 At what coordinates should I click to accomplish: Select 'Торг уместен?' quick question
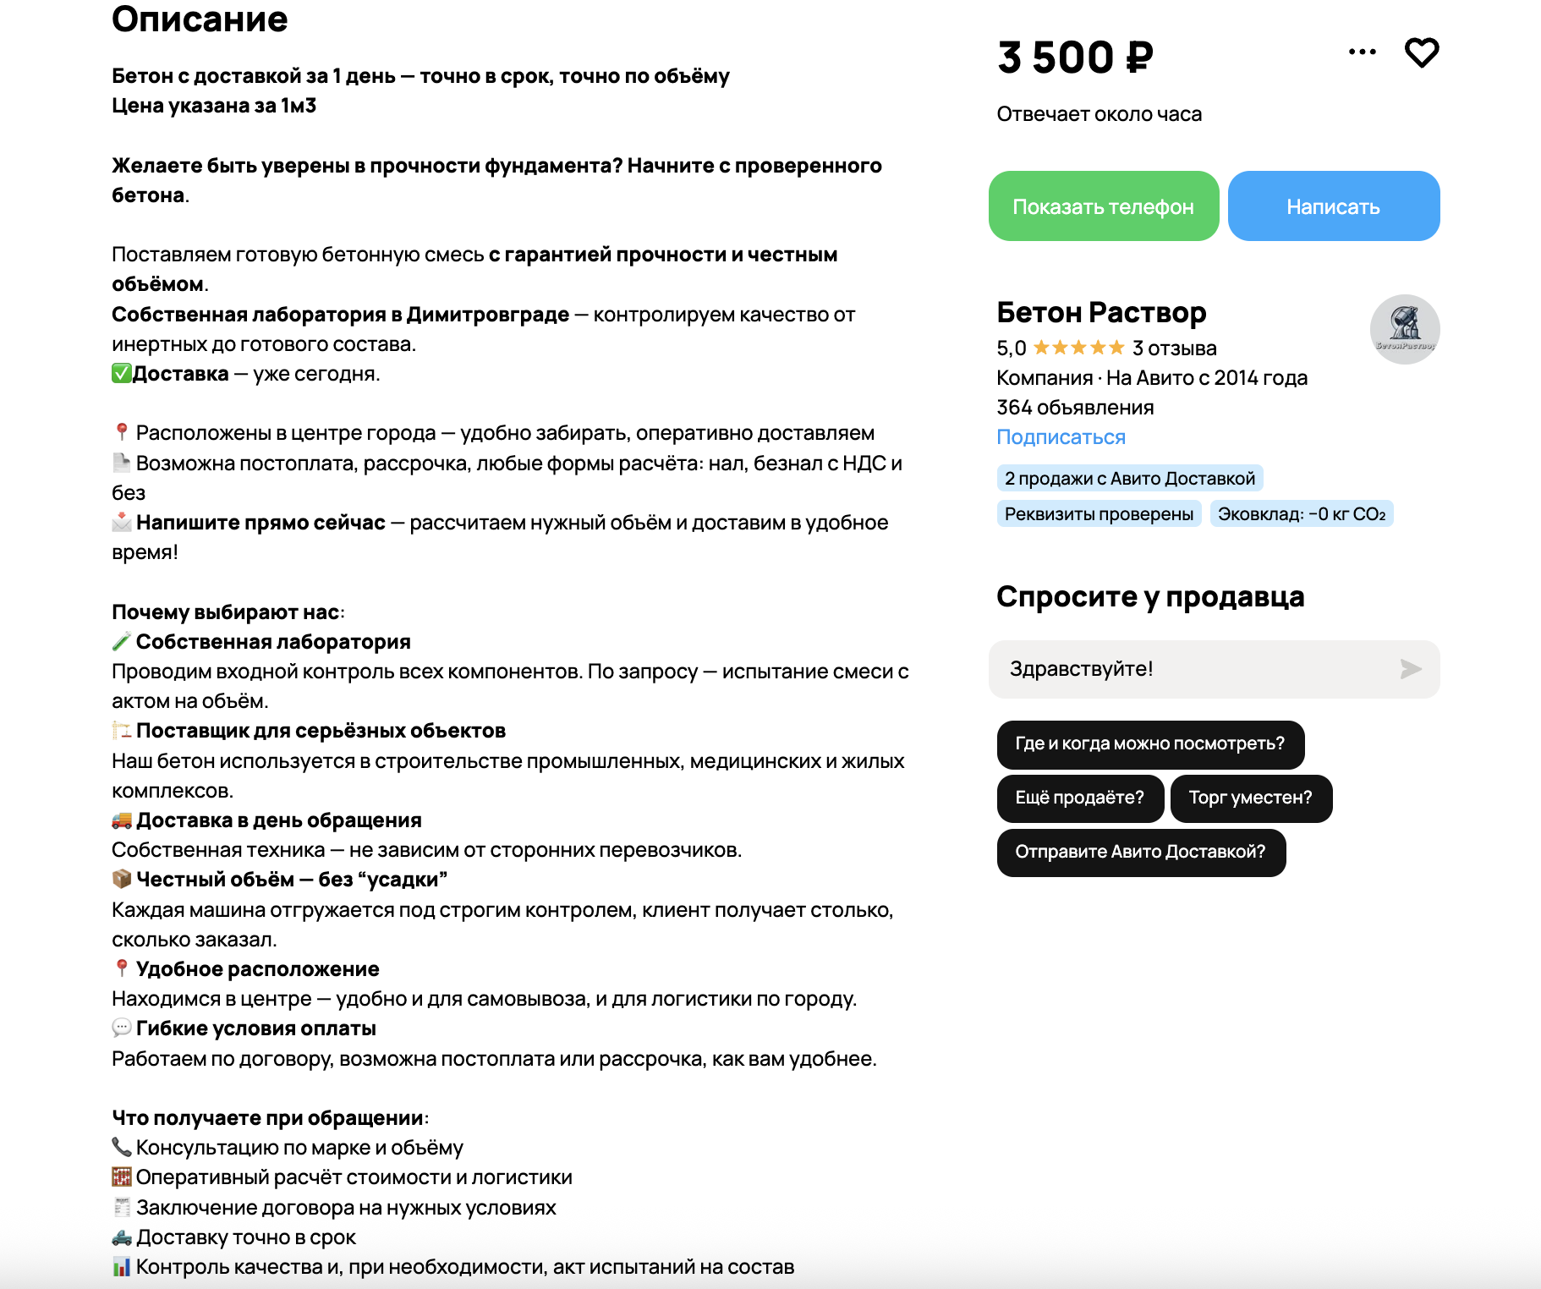(x=1251, y=798)
